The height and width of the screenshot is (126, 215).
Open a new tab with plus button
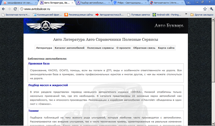(188, 3)
